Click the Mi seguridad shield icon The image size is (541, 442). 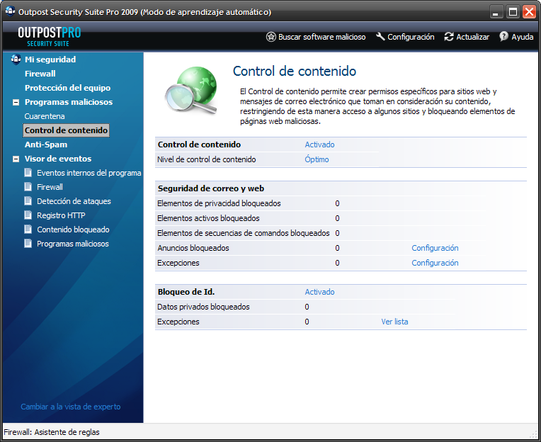pyautogui.click(x=16, y=59)
